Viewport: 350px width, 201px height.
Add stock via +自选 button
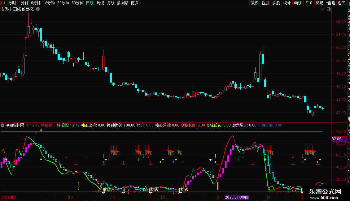[x=330, y=3]
